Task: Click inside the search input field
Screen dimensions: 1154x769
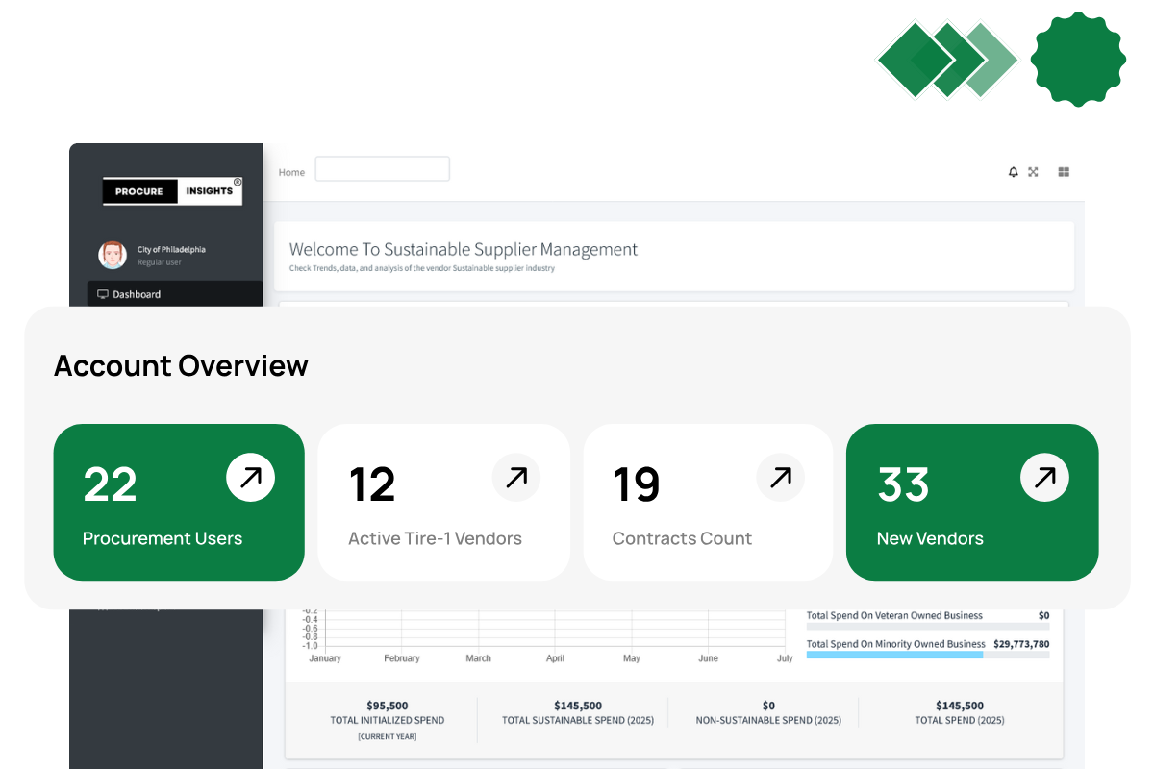Action: [x=382, y=168]
